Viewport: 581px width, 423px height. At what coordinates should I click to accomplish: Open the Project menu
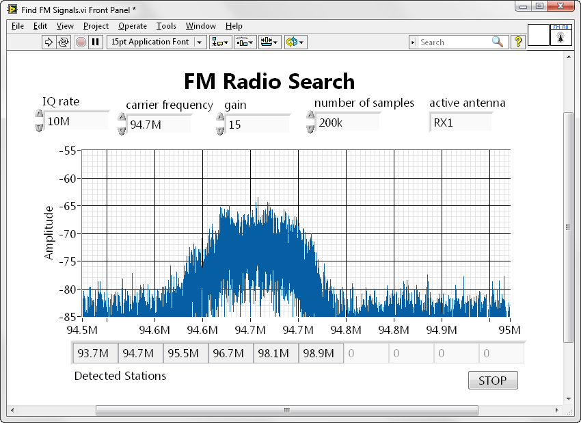click(96, 26)
